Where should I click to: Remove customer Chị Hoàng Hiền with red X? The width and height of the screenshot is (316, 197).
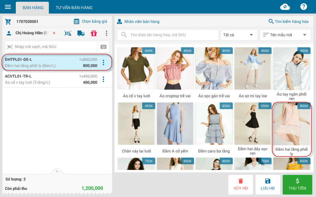point(54,33)
